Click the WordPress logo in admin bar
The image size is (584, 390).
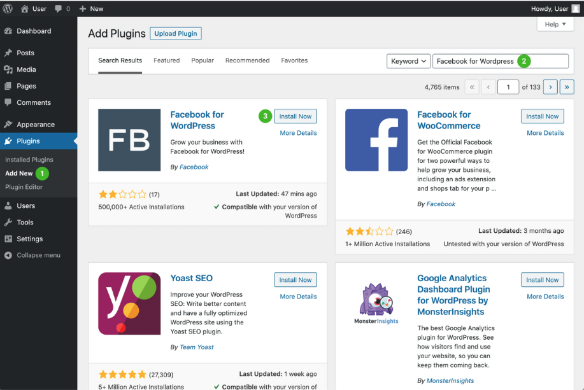tap(8, 8)
